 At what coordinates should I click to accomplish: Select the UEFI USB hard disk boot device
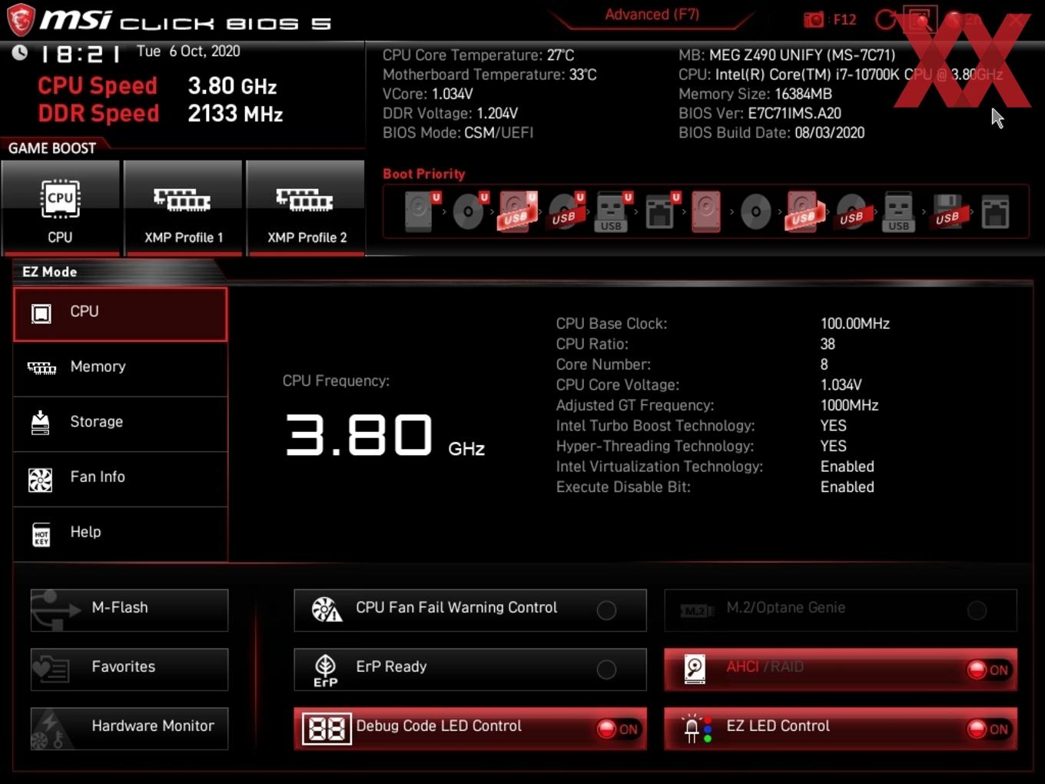click(517, 211)
